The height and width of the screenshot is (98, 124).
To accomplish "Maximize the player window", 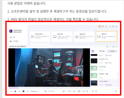I will pos(114,47).
